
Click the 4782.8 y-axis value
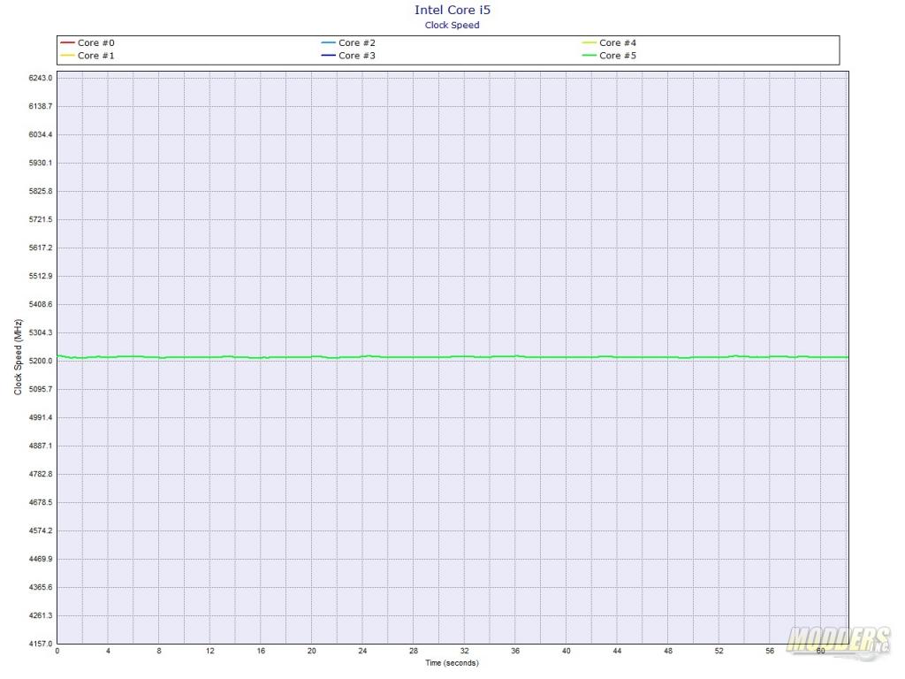pos(41,474)
